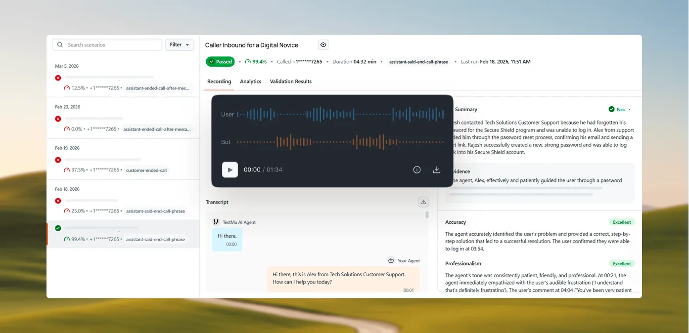Click the 25.0% score gauge icon

(67, 211)
